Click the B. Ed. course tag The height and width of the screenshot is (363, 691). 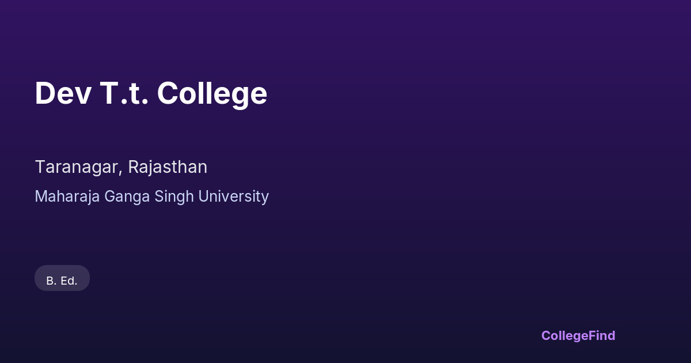coord(62,281)
